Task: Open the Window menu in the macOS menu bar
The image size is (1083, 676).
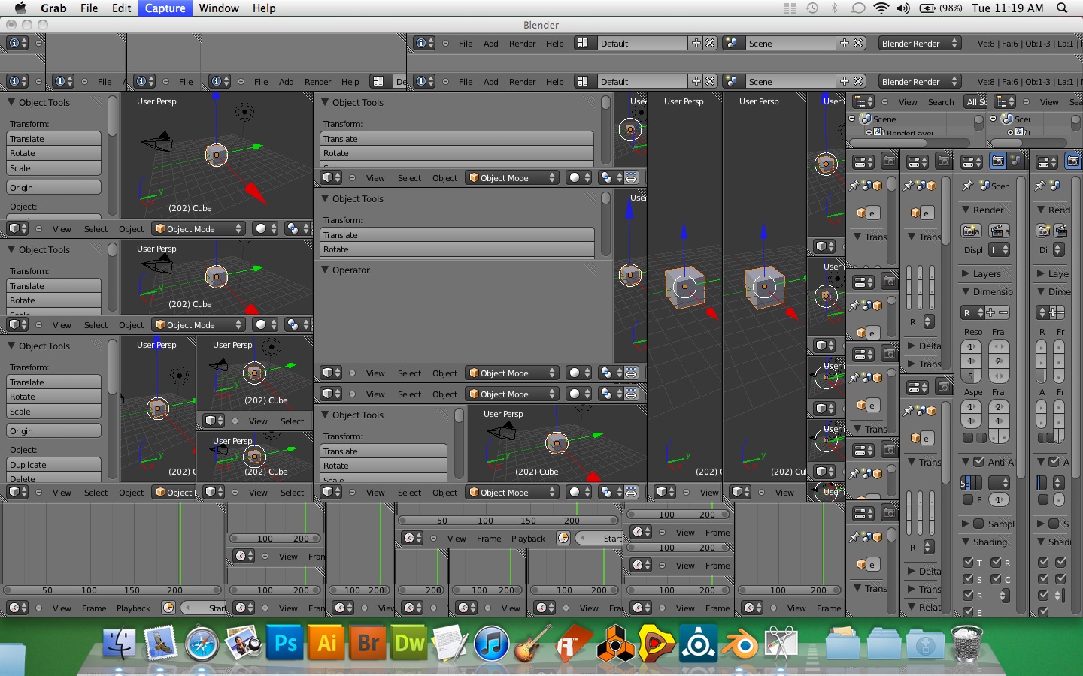Action: coord(219,8)
